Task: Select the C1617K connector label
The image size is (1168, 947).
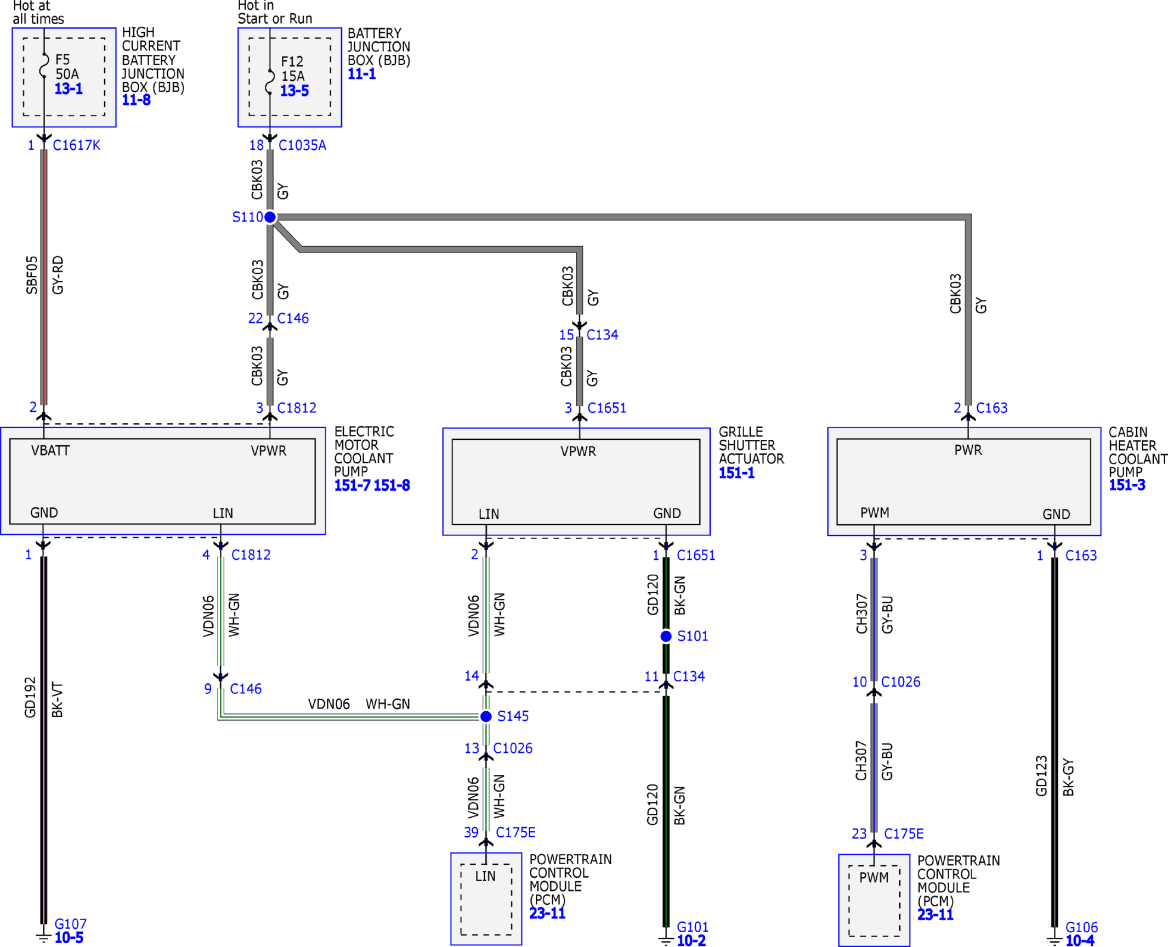Action: coord(77,145)
